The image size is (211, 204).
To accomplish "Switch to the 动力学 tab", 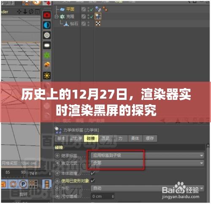I will coord(76,138).
